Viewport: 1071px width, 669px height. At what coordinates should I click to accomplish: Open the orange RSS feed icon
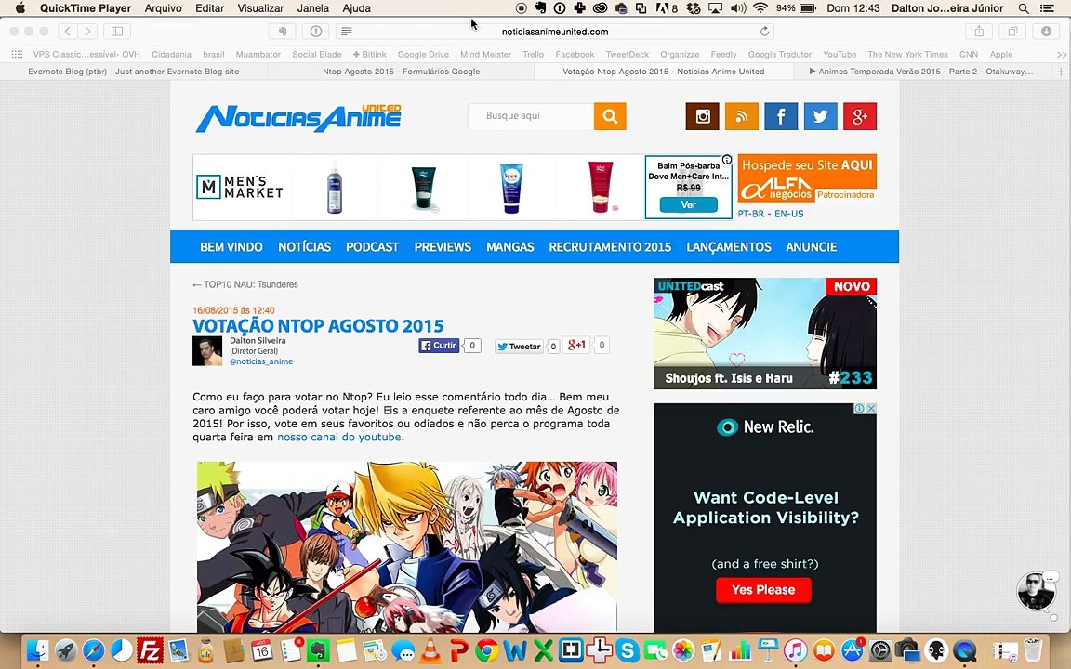click(742, 116)
